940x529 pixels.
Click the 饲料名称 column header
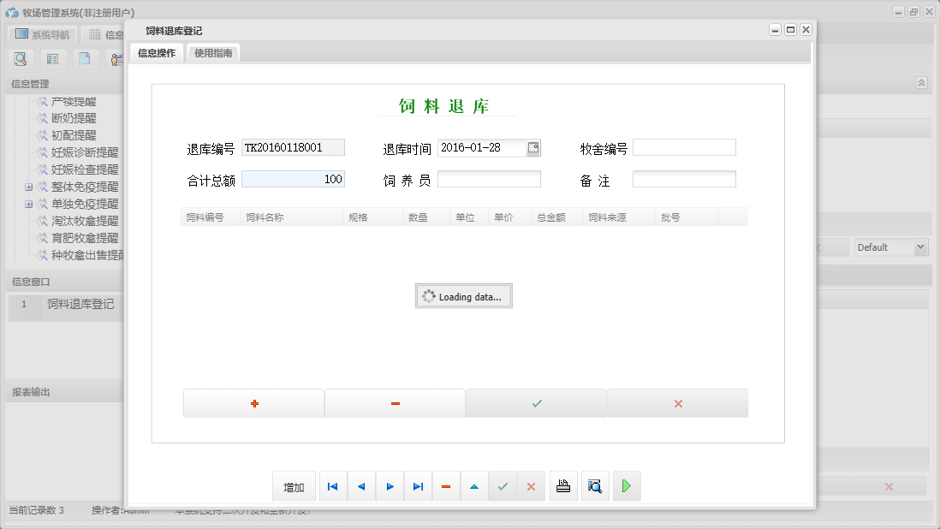coord(265,217)
